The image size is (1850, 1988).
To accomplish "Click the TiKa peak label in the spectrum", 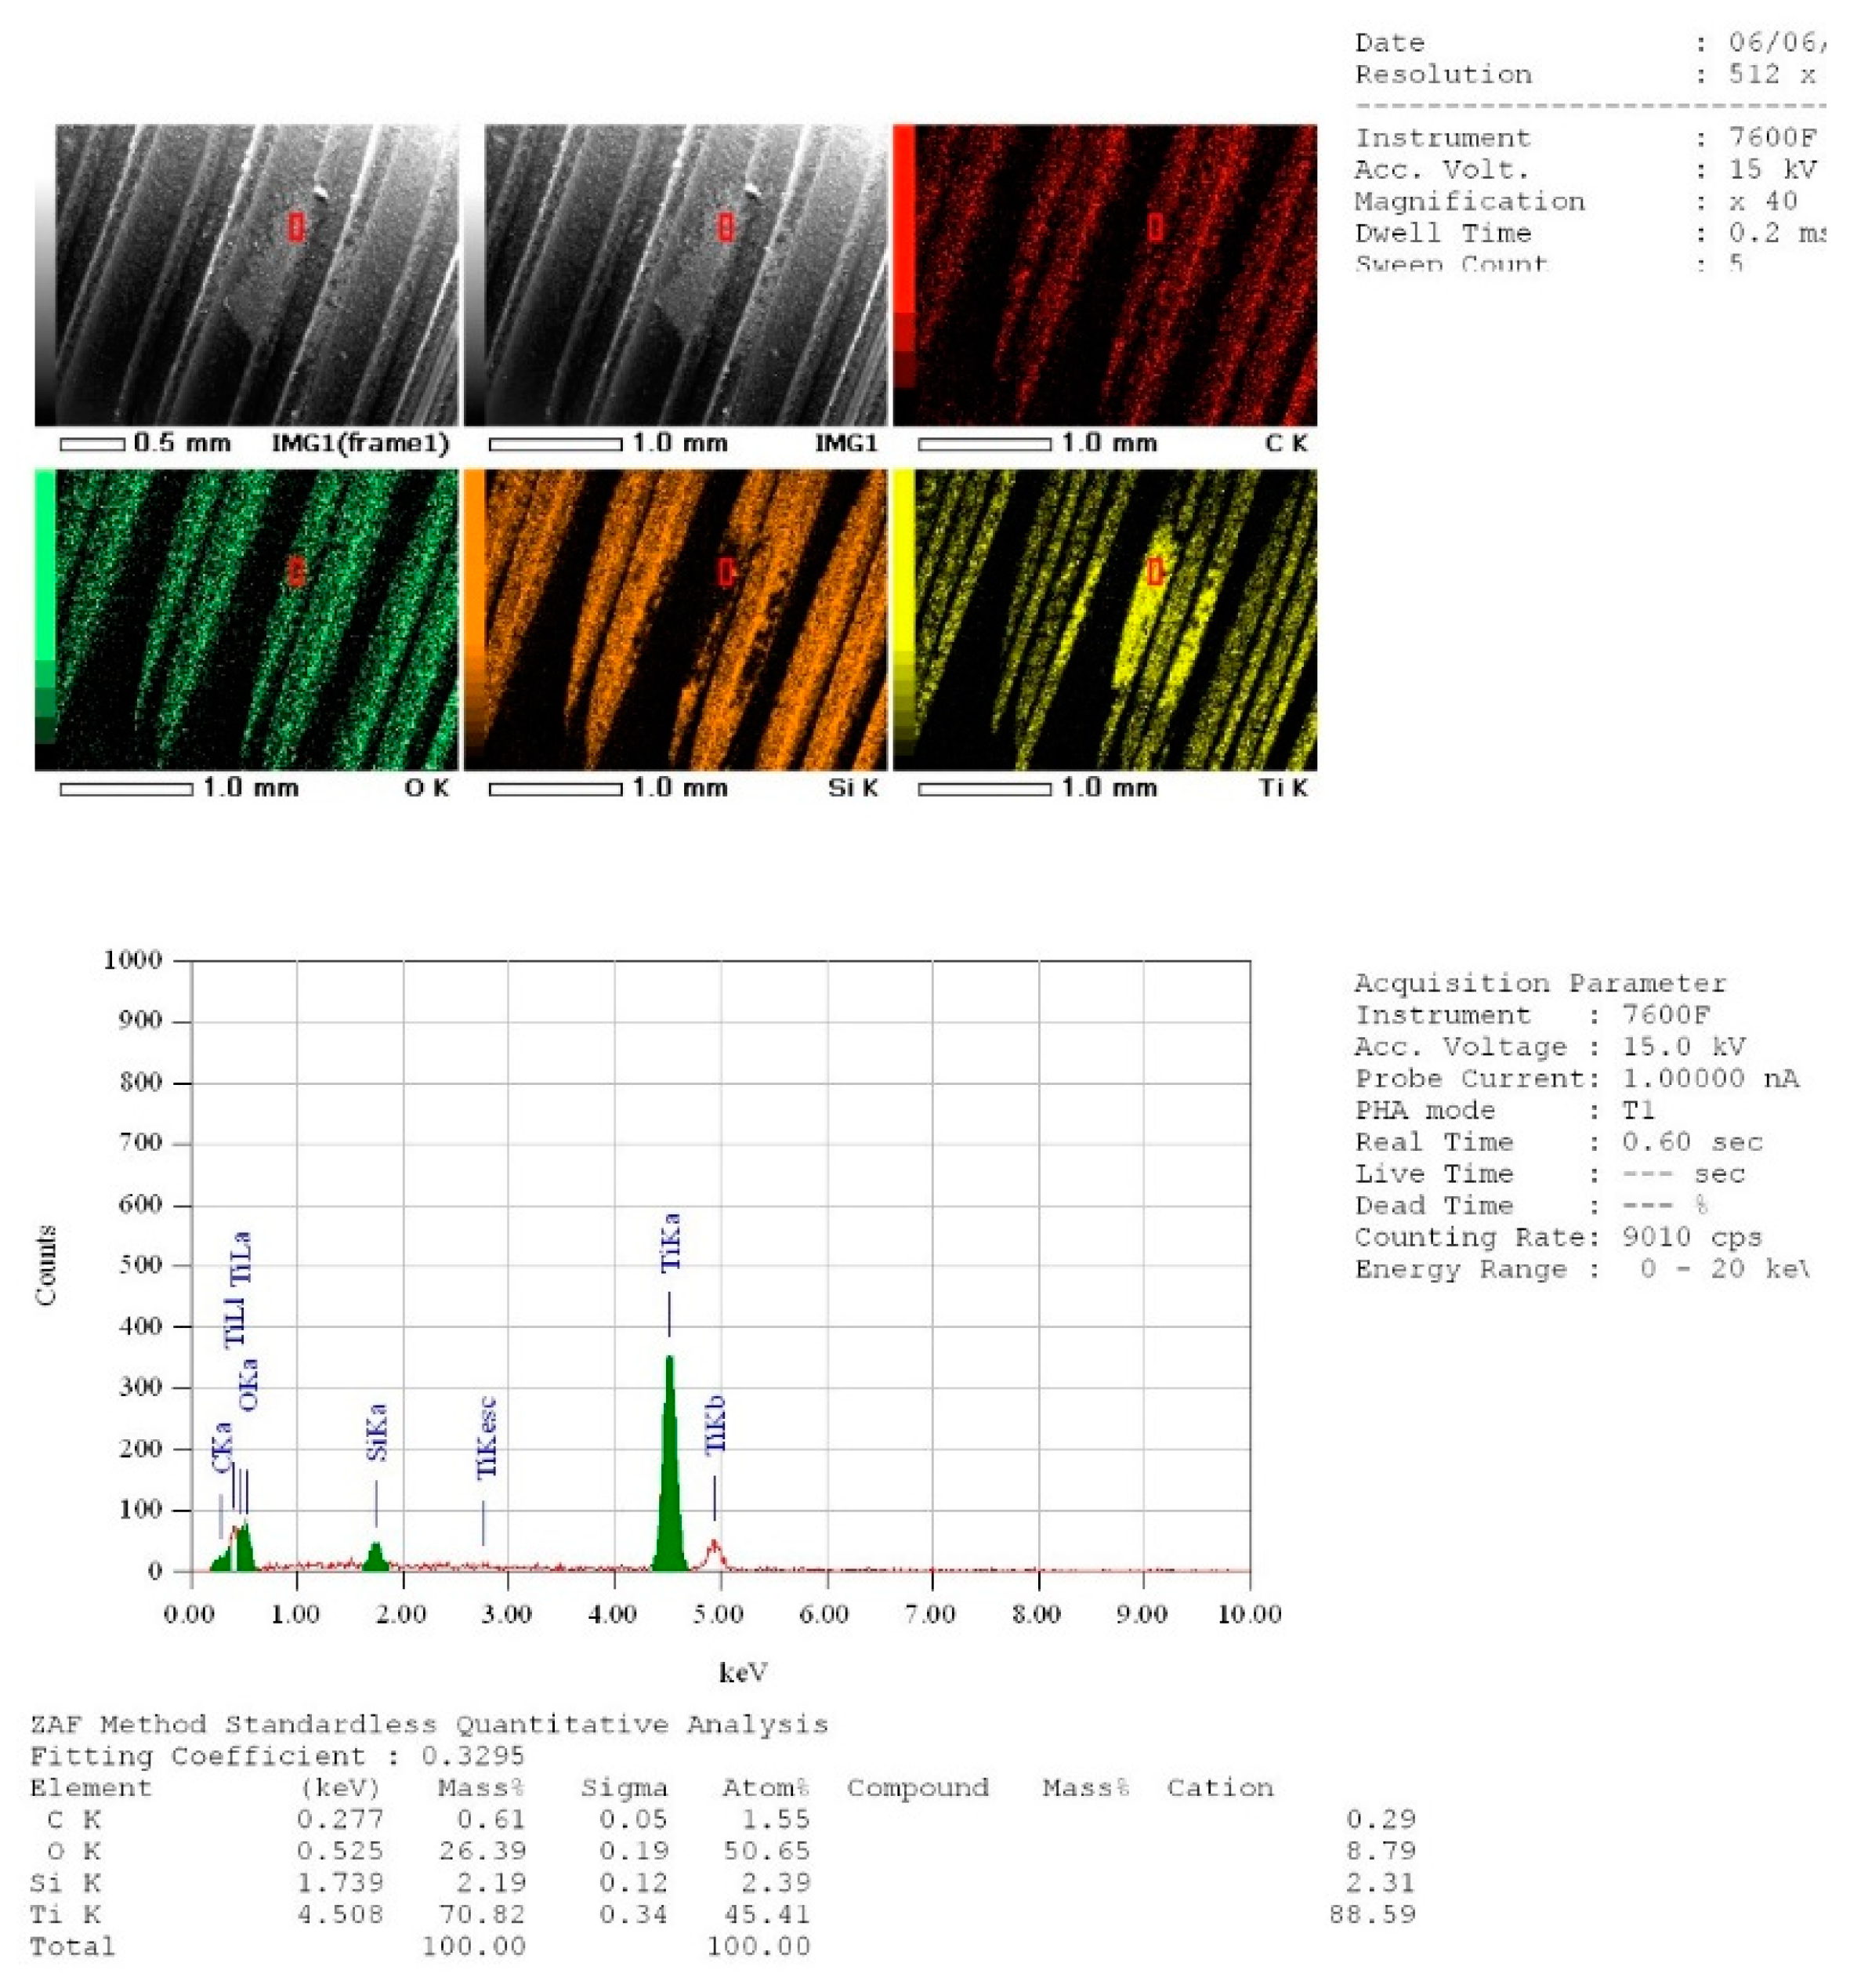I will (670, 1241).
